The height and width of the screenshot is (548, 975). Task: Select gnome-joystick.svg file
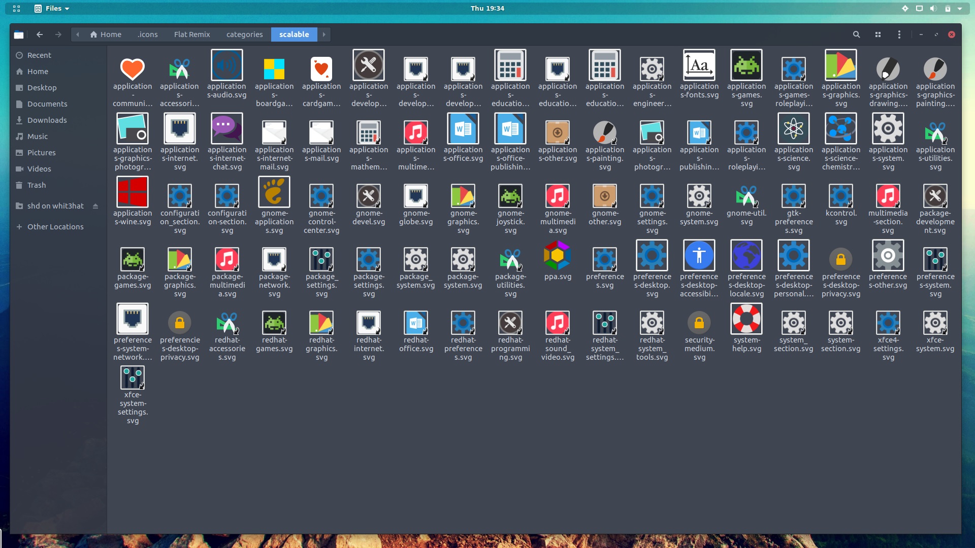coord(510,196)
